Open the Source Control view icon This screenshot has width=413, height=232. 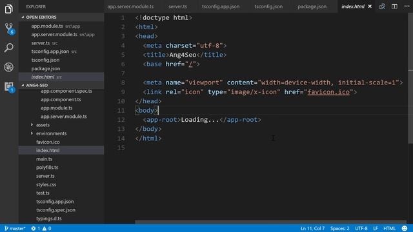(9, 28)
